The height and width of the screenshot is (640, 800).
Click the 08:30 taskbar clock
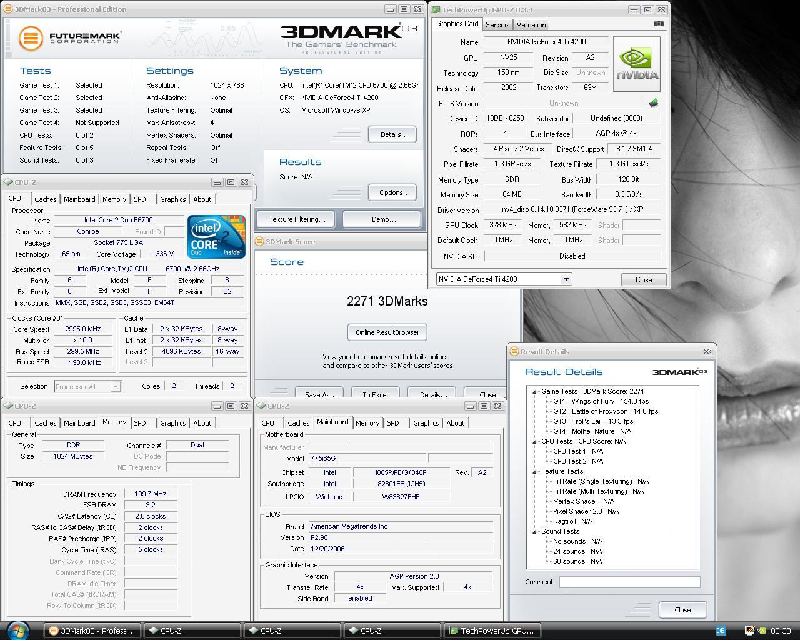781,631
